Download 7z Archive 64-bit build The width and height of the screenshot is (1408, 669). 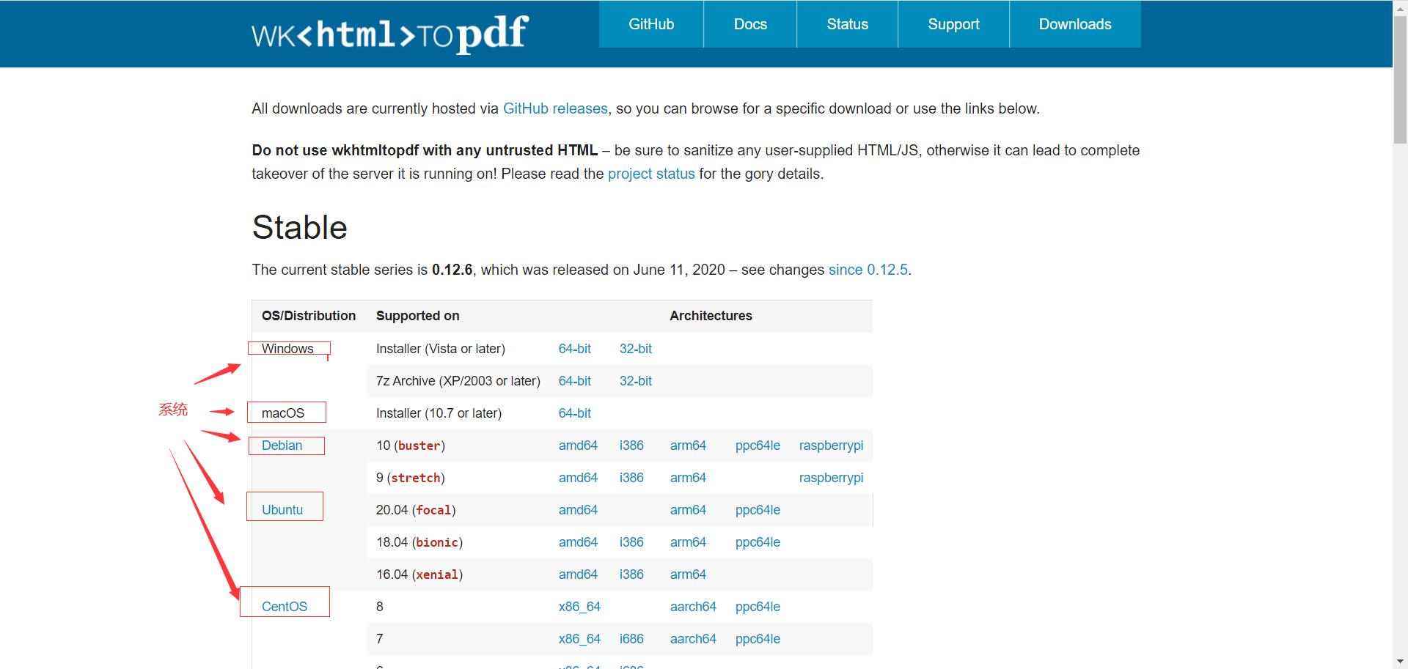(x=574, y=381)
